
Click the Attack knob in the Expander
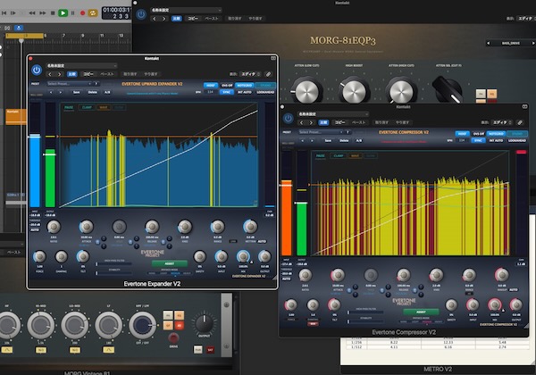point(86,227)
